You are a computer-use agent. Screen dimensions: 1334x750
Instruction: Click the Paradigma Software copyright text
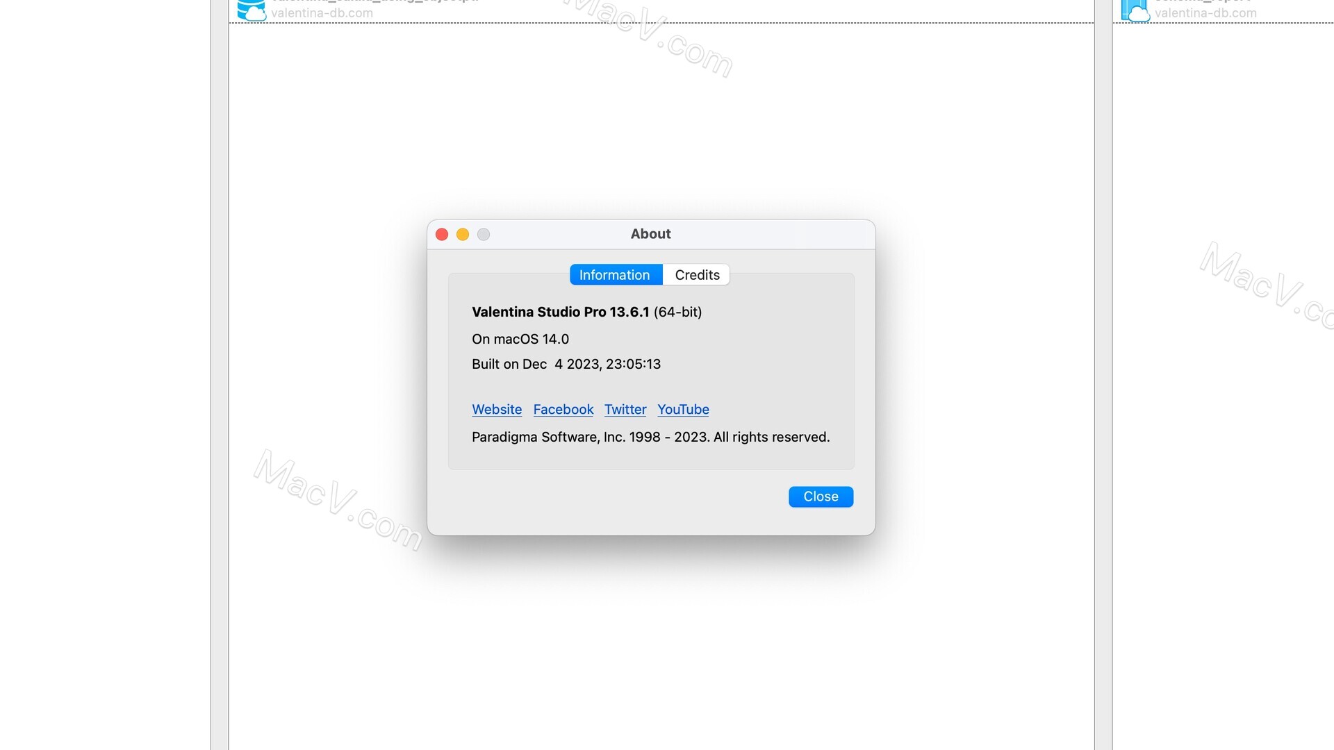click(650, 437)
